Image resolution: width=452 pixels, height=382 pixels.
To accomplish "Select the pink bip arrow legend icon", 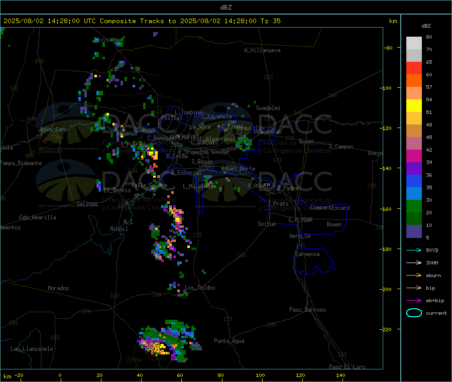I will tap(414, 288).
